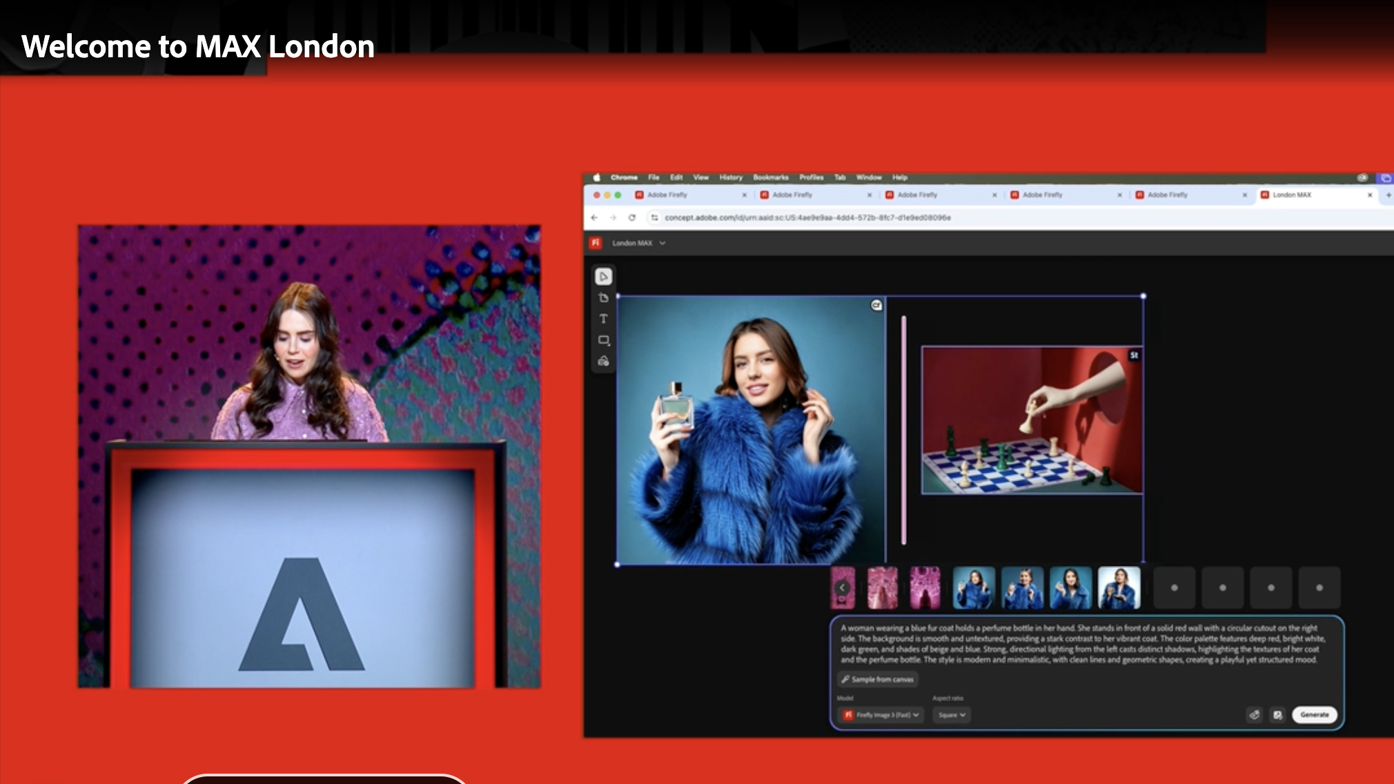The width and height of the screenshot is (1394, 784).
Task: Open the Edit menu
Action: (676, 177)
